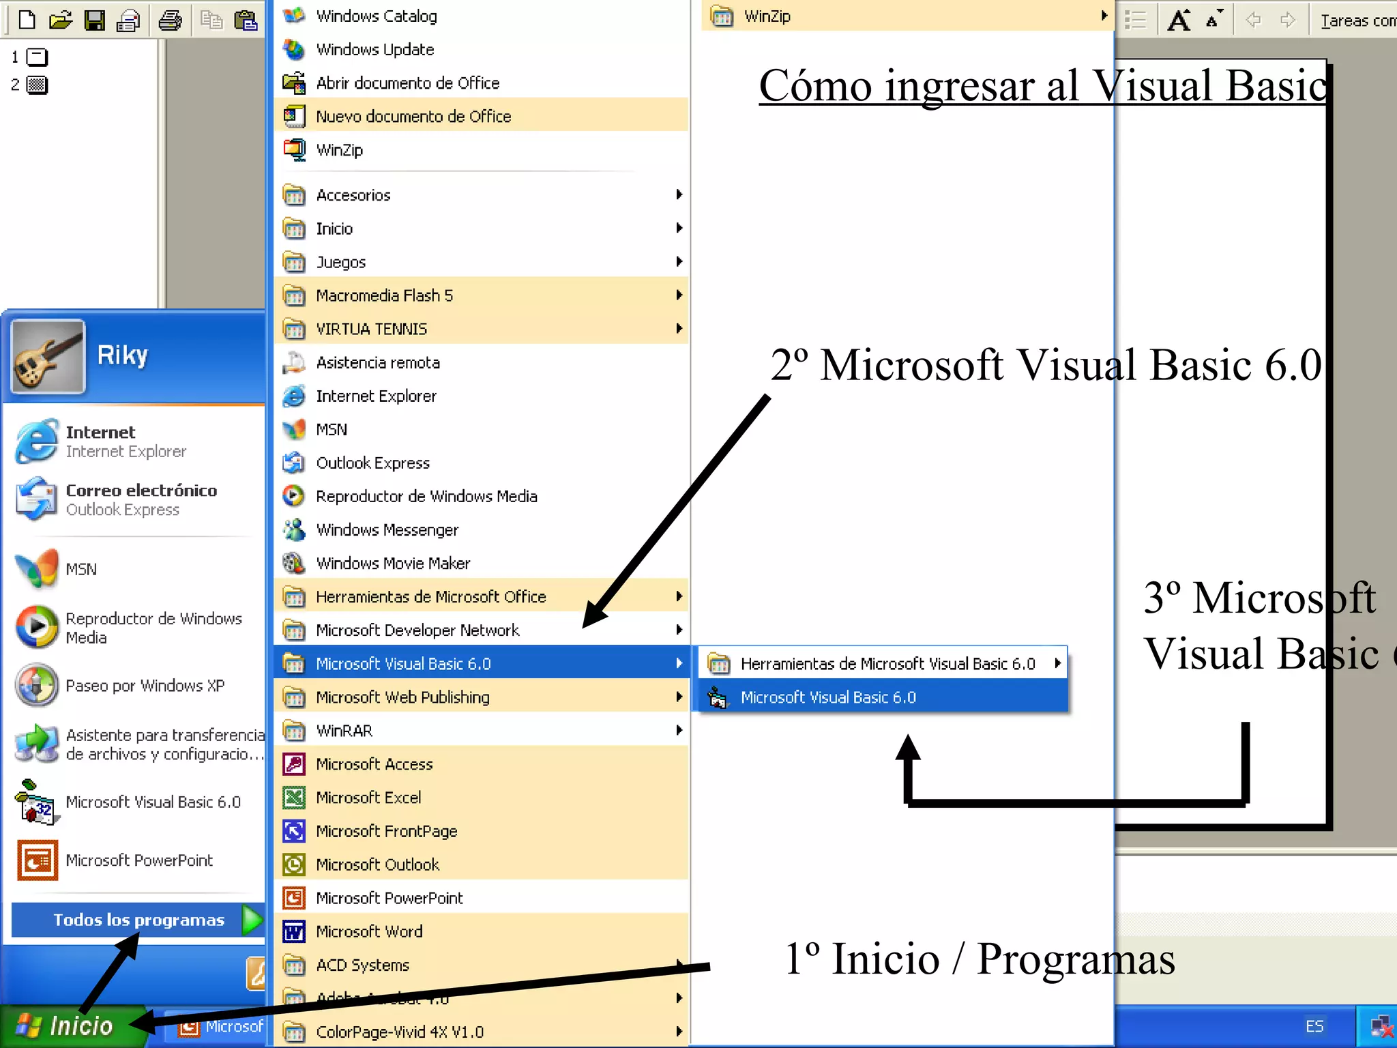Open pinned Correo electrónico Outlook Express
The image size is (1397, 1048).
point(135,499)
